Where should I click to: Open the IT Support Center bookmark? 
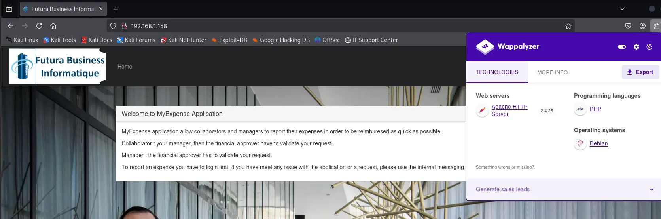pos(371,40)
